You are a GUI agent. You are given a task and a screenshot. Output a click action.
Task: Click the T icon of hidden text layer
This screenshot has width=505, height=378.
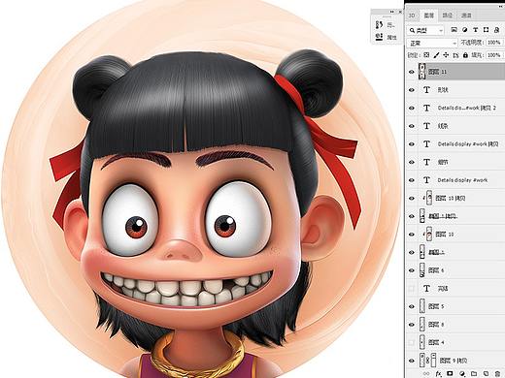pyautogui.click(x=426, y=288)
